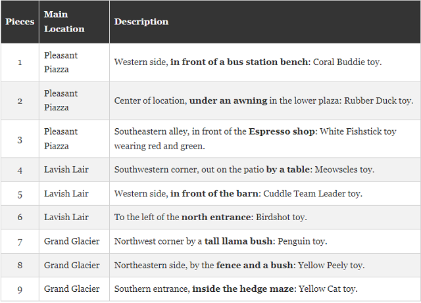
Task: Click piece number 5 cell
Action: [20, 194]
